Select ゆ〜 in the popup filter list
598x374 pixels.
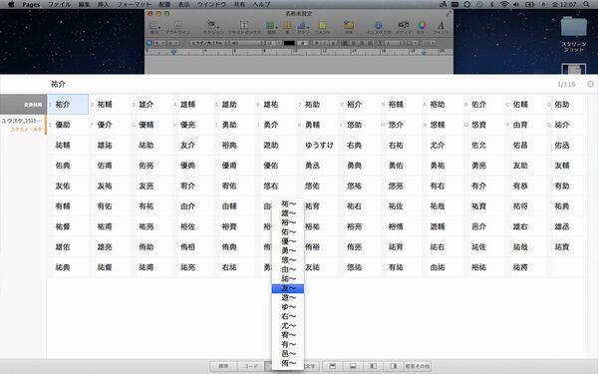click(288, 307)
